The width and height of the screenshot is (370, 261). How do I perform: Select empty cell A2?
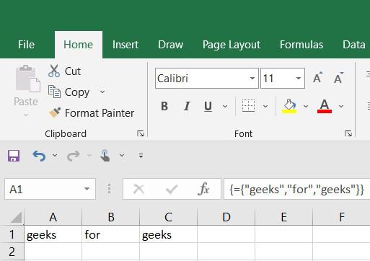(53, 252)
